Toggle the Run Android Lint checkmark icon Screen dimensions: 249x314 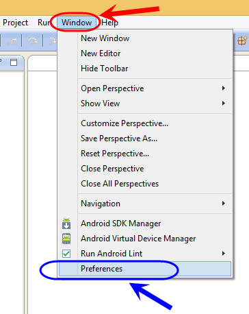pyautogui.click(x=66, y=254)
